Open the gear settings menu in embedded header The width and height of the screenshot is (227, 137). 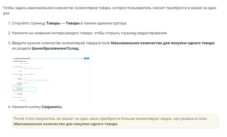click(x=81, y=58)
